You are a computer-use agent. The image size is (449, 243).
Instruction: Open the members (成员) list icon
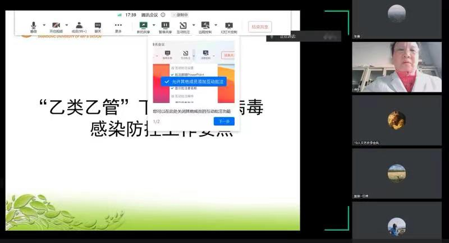click(79, 26)
